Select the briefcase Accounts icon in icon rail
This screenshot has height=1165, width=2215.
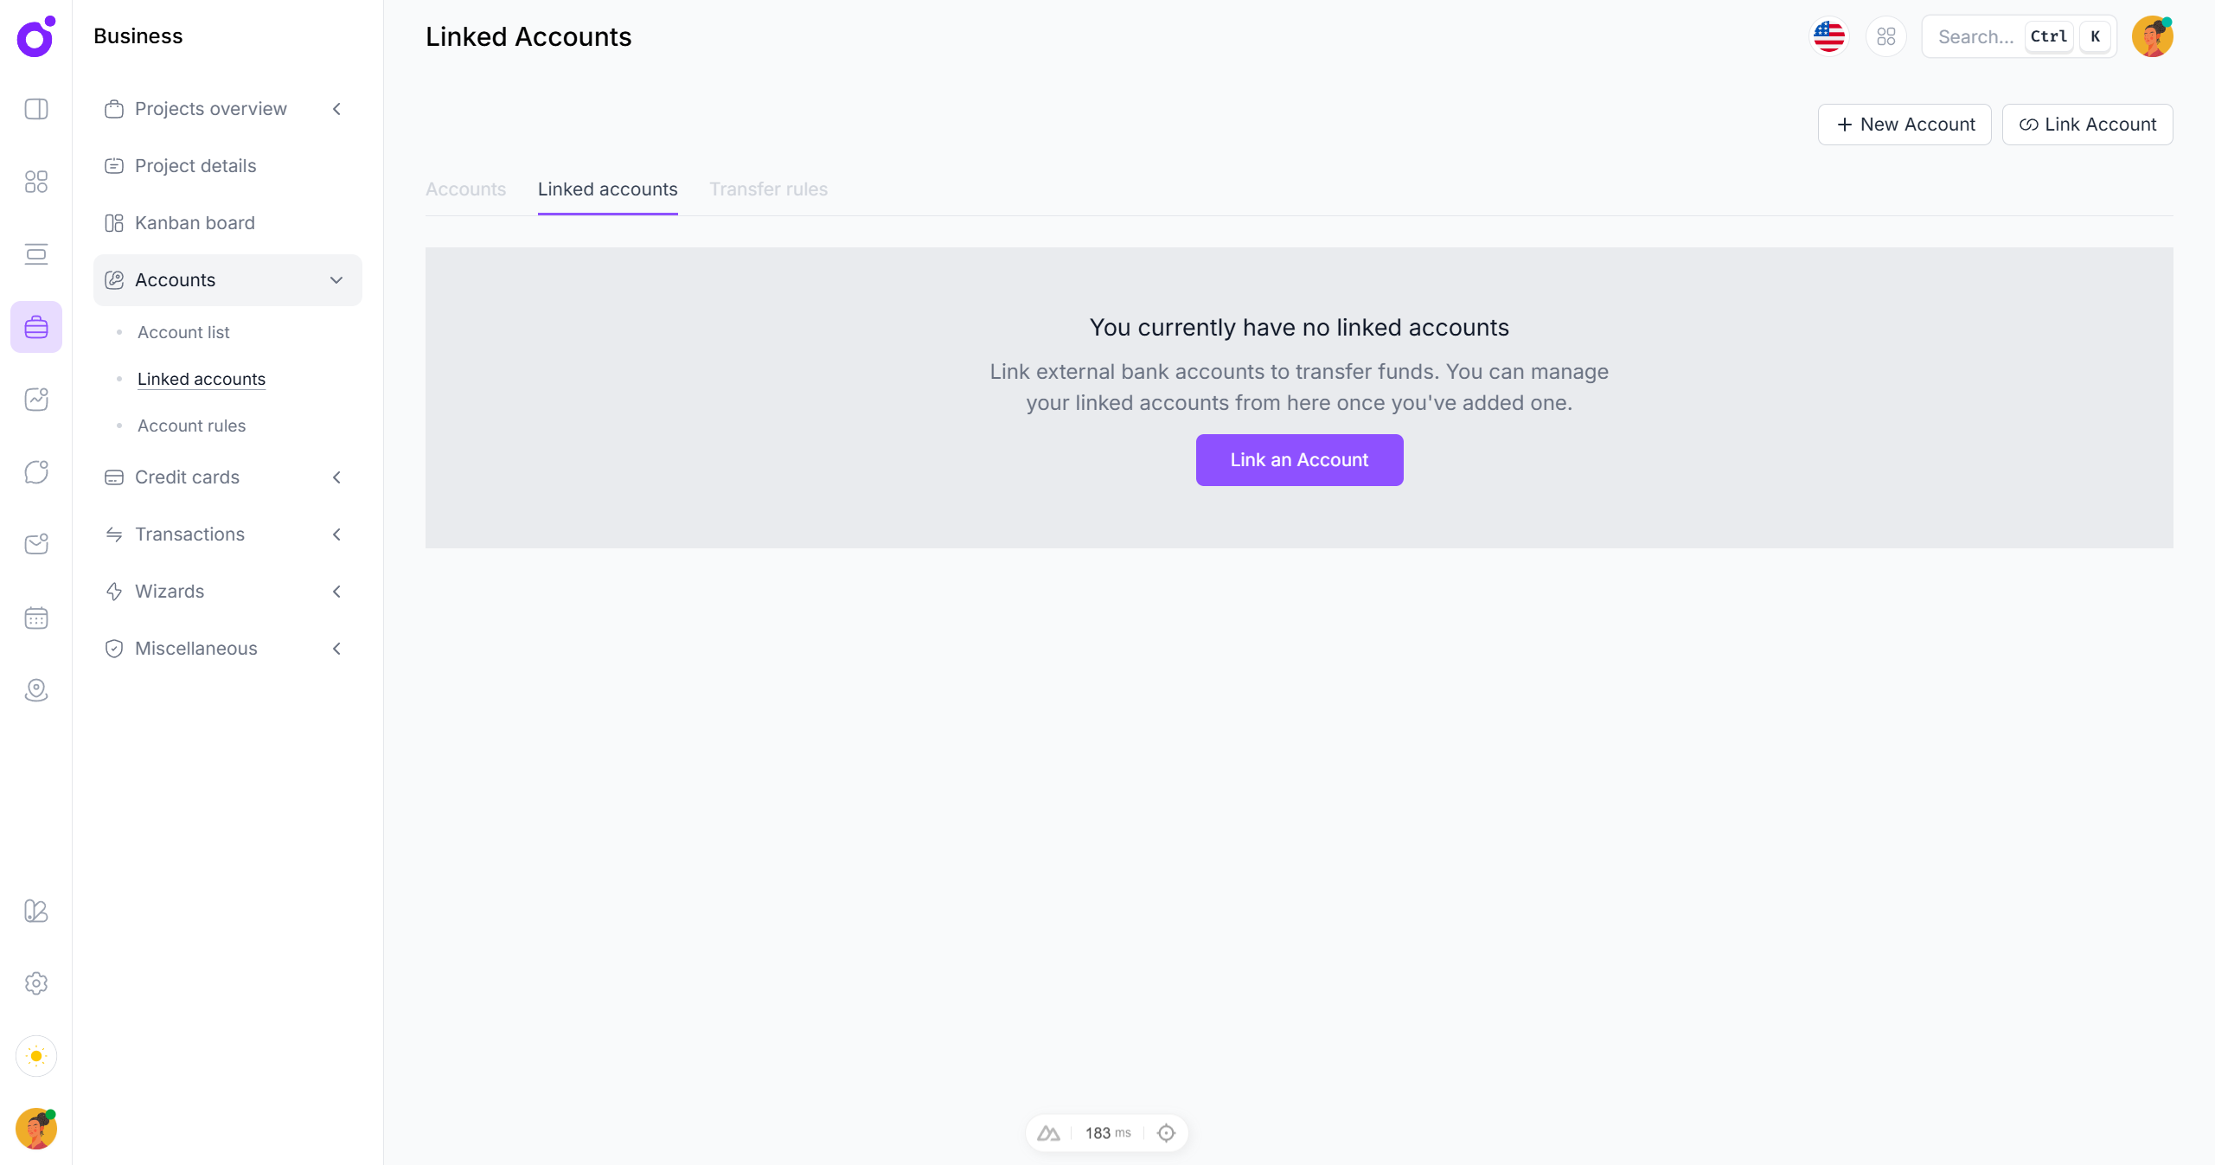click(36, 326)
